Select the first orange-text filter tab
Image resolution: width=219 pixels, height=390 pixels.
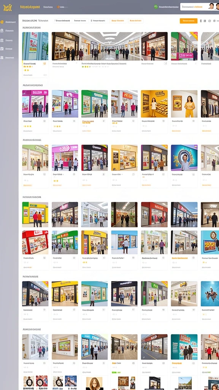click(x=118, y=21)
